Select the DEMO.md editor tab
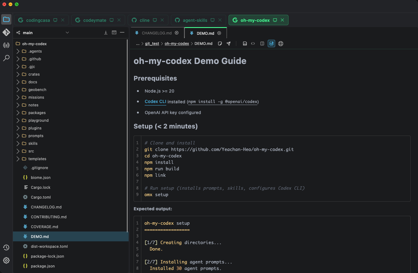Image resolution: width=418 pixels, height=273 pixels. [205, 33]
